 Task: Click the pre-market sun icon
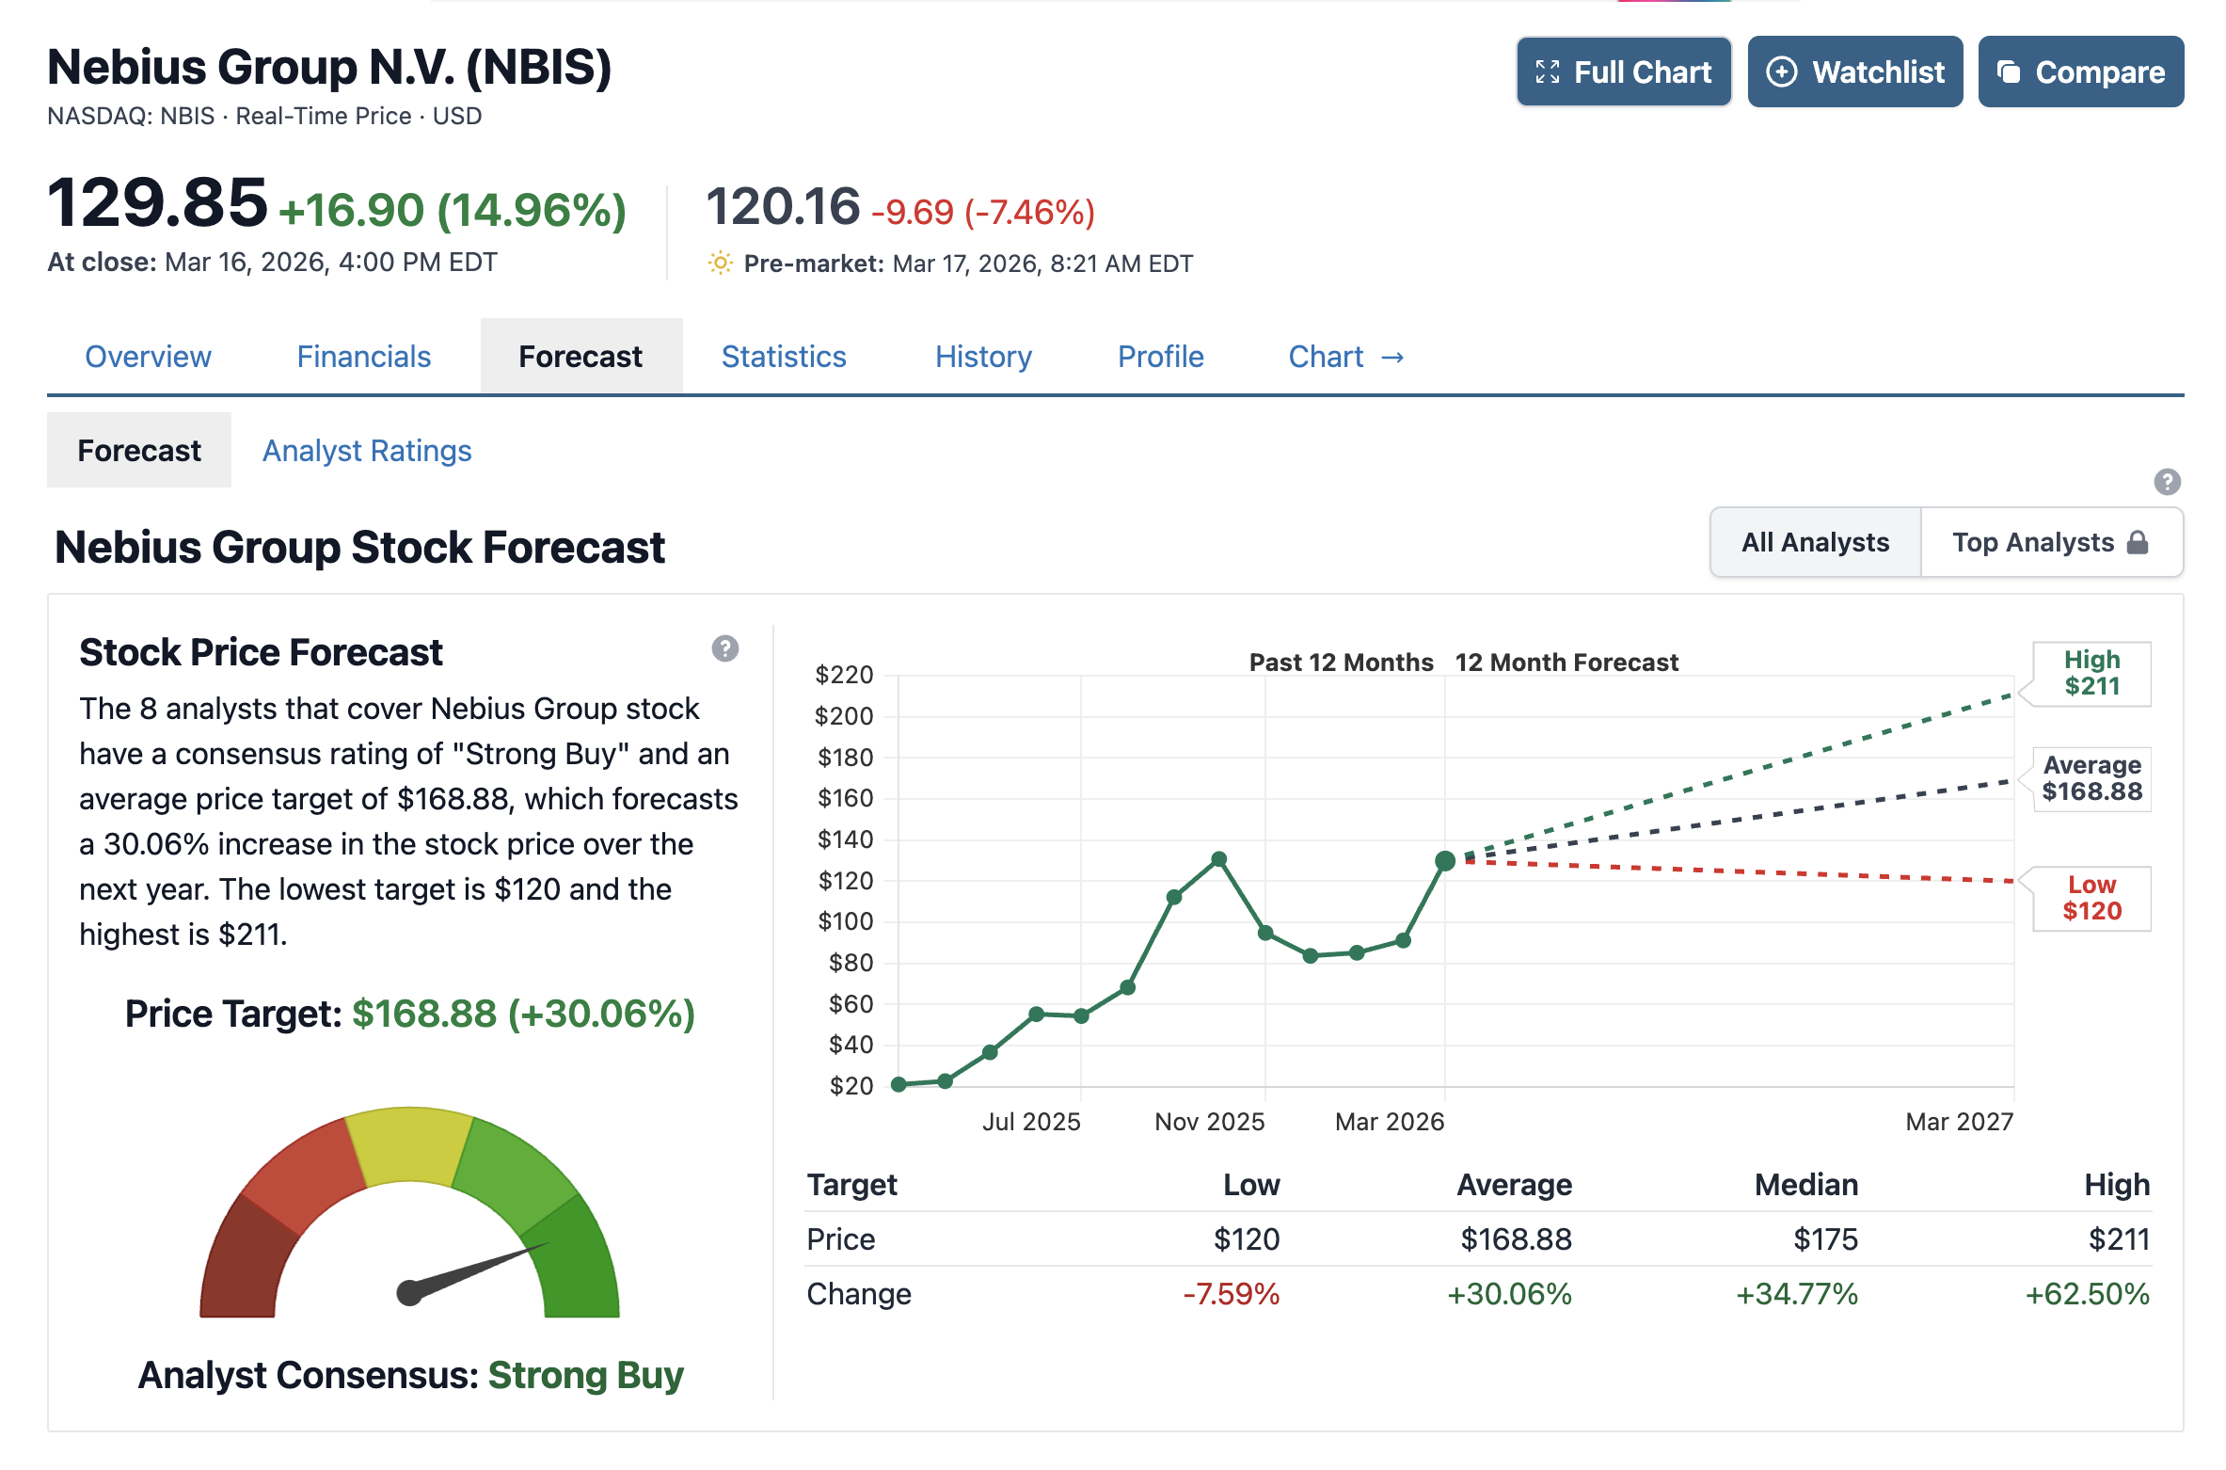720,264
